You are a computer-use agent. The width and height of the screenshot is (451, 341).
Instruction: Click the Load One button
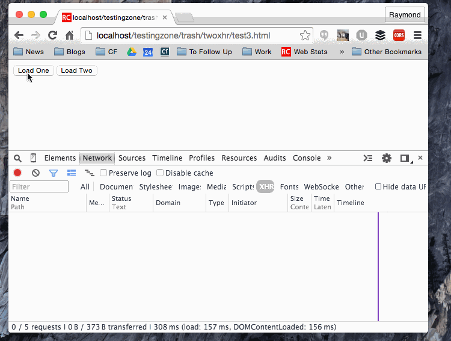point(33,70)
